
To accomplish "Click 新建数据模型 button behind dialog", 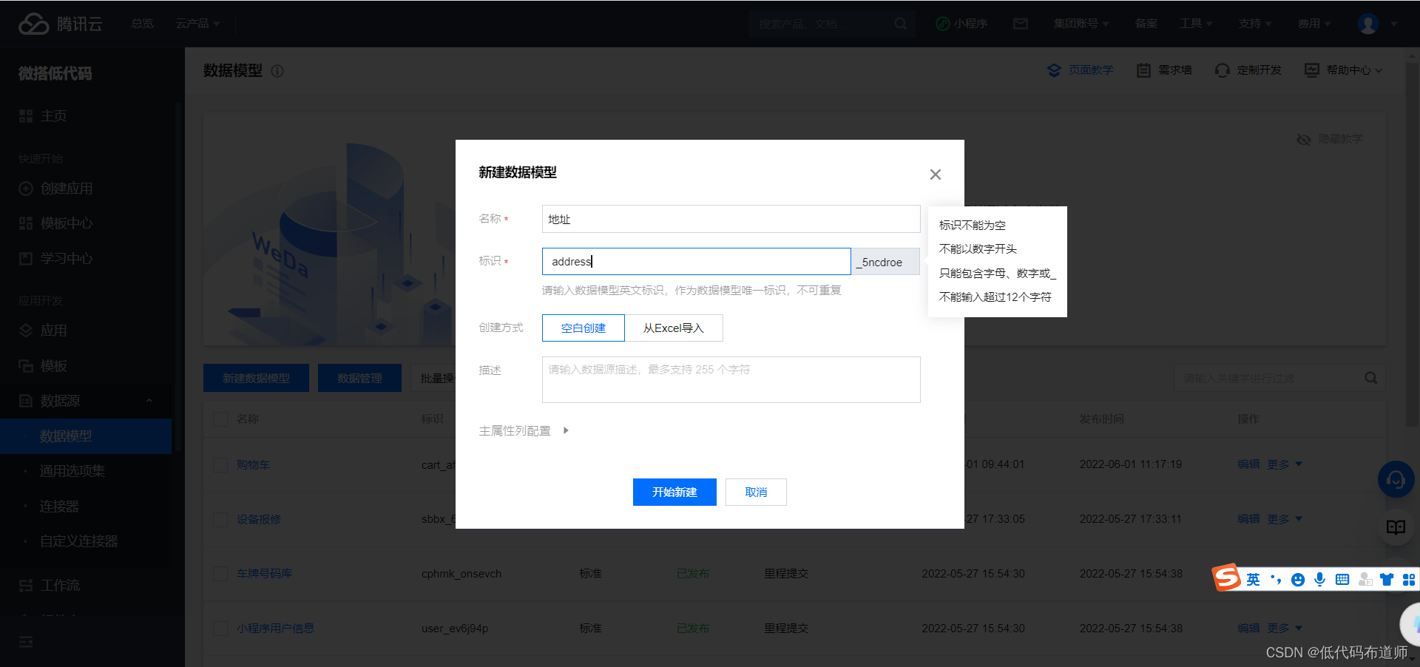I will pyautogui.click(x=256, y=378).
